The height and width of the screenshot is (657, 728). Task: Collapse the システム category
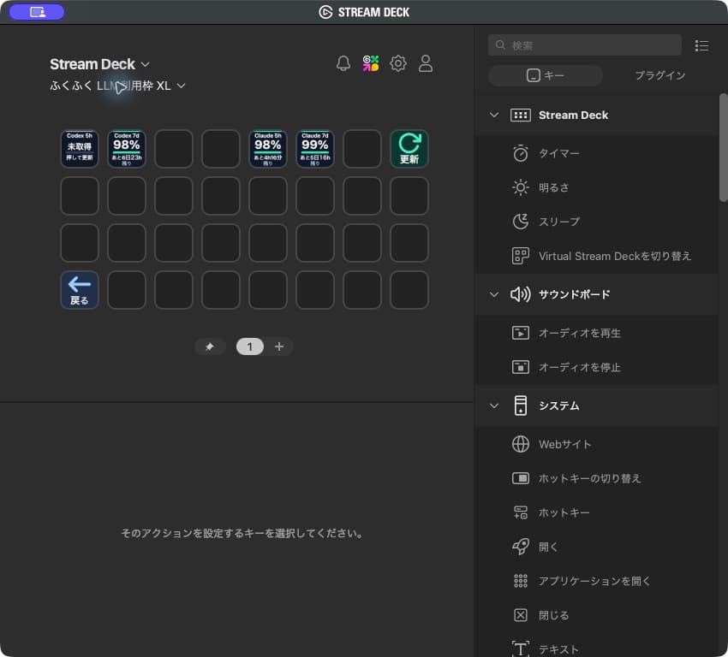(494, 405)
